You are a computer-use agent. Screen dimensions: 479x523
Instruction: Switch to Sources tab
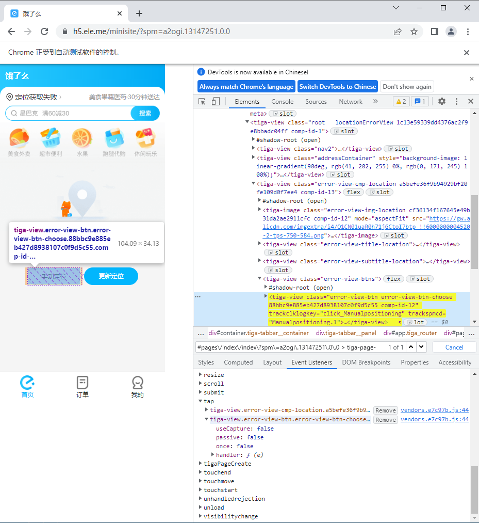coord(316,102)
